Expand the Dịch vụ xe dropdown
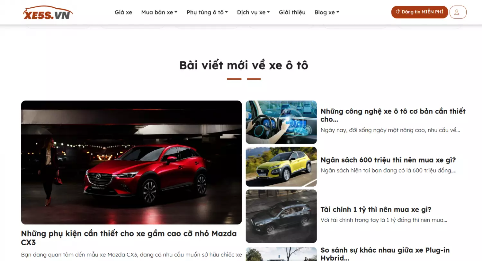 point(253,12)
